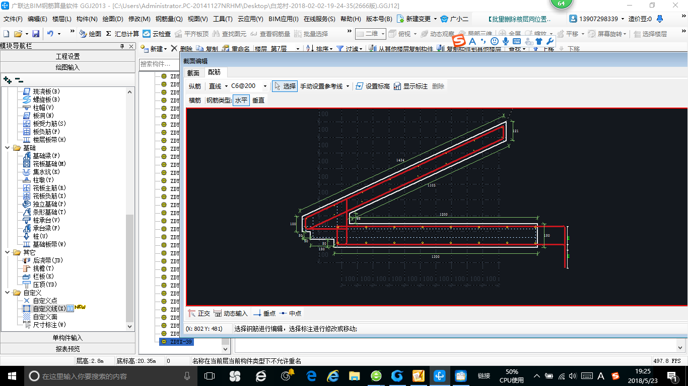
Task: Open the 钢筋量(Q) menu
Action: click(169, 19)
